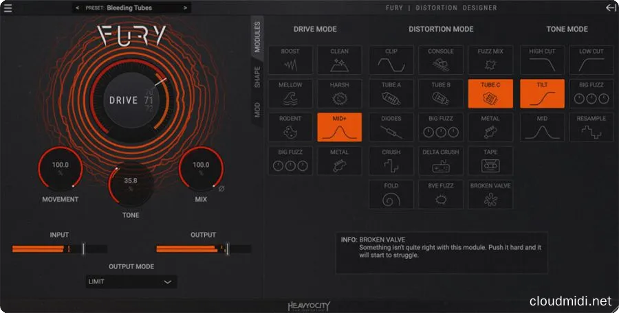
Task: Select Big Fuzz in Tone Mode column
Action: point(591,93)
